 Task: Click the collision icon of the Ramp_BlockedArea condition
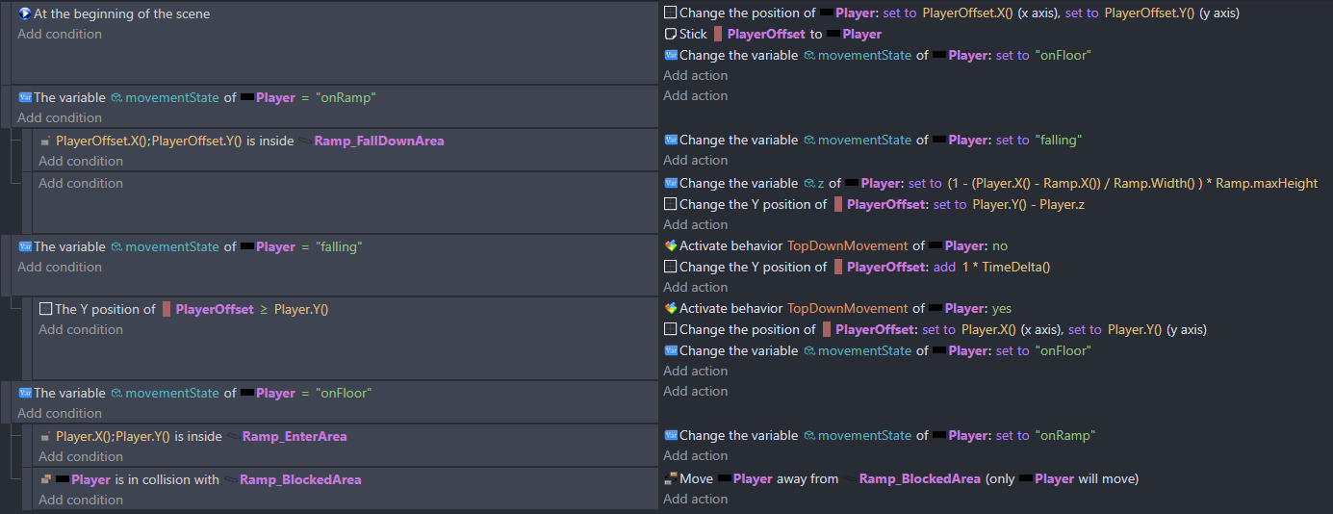tap(46, 479)
